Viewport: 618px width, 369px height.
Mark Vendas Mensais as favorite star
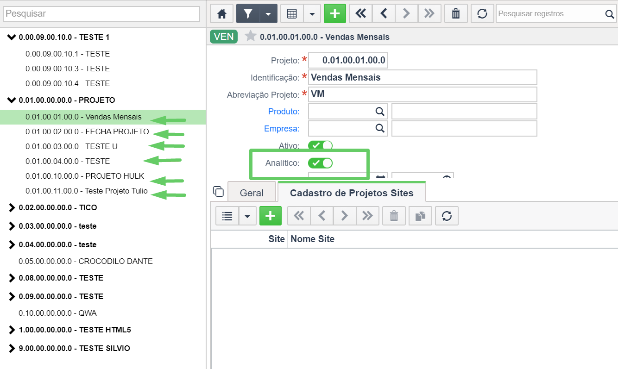click(x=250, y=36)
